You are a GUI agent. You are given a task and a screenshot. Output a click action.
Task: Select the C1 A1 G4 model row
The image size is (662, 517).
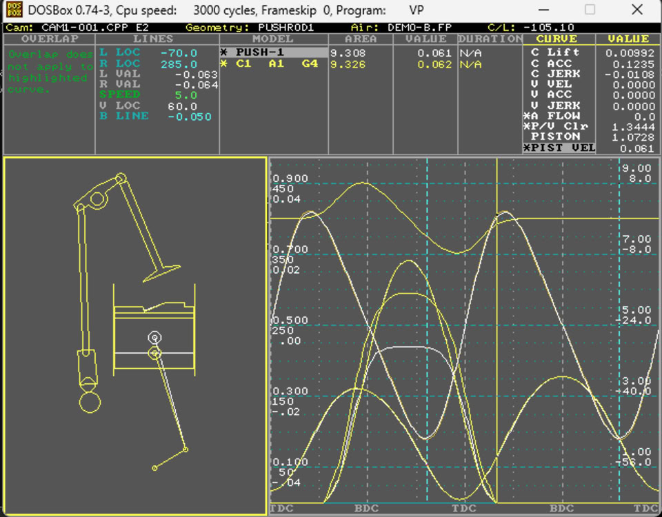tap(274, 63)
